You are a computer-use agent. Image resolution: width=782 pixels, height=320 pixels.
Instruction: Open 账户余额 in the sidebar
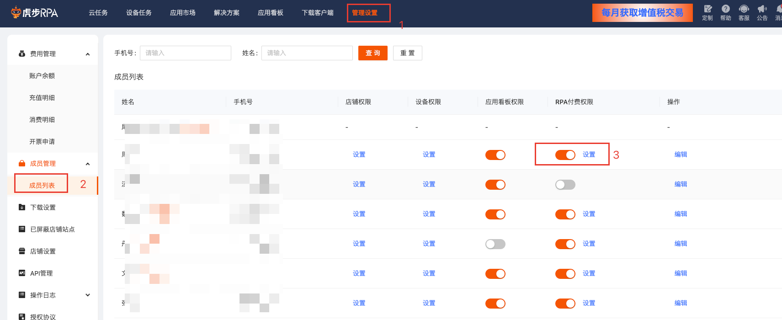click(x=42, y=76)
